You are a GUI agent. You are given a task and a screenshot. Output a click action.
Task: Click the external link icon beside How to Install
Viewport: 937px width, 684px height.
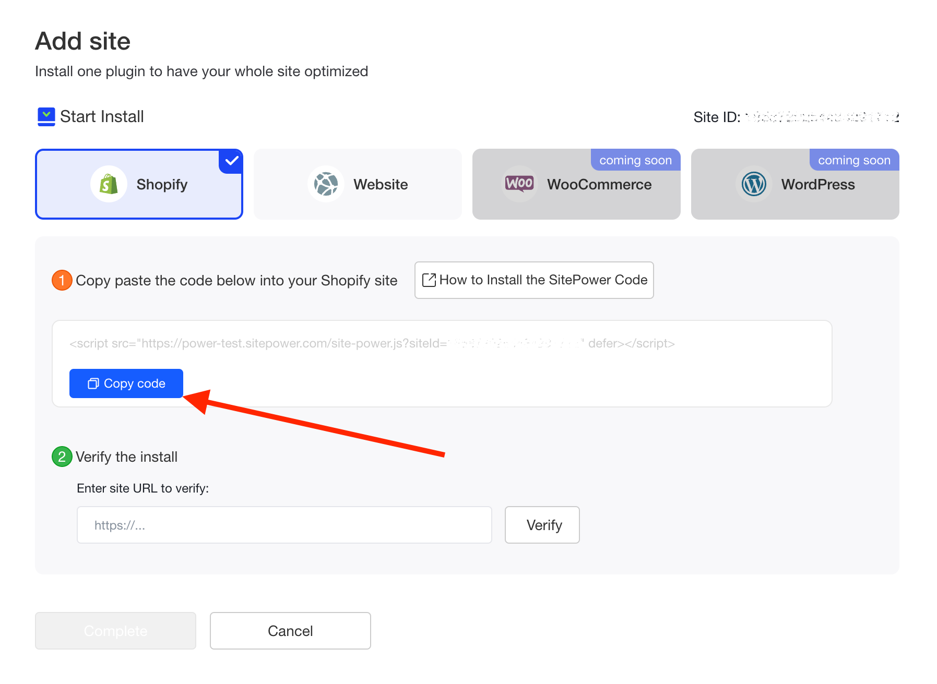point(429,280)
